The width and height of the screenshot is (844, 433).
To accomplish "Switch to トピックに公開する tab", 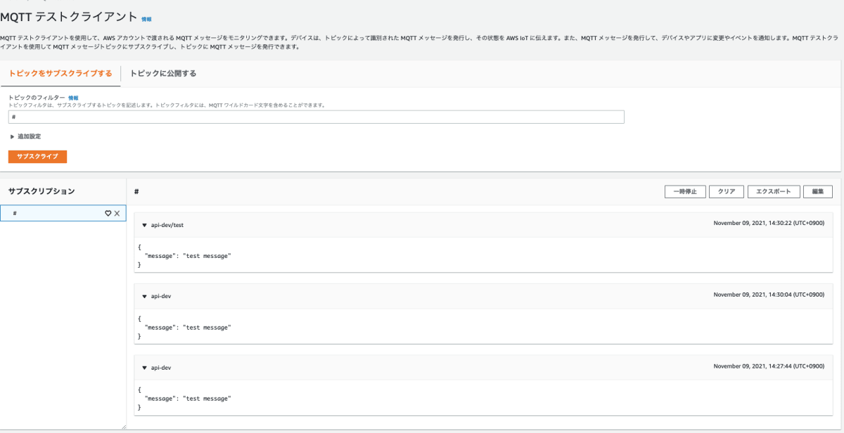I will 163,73.
